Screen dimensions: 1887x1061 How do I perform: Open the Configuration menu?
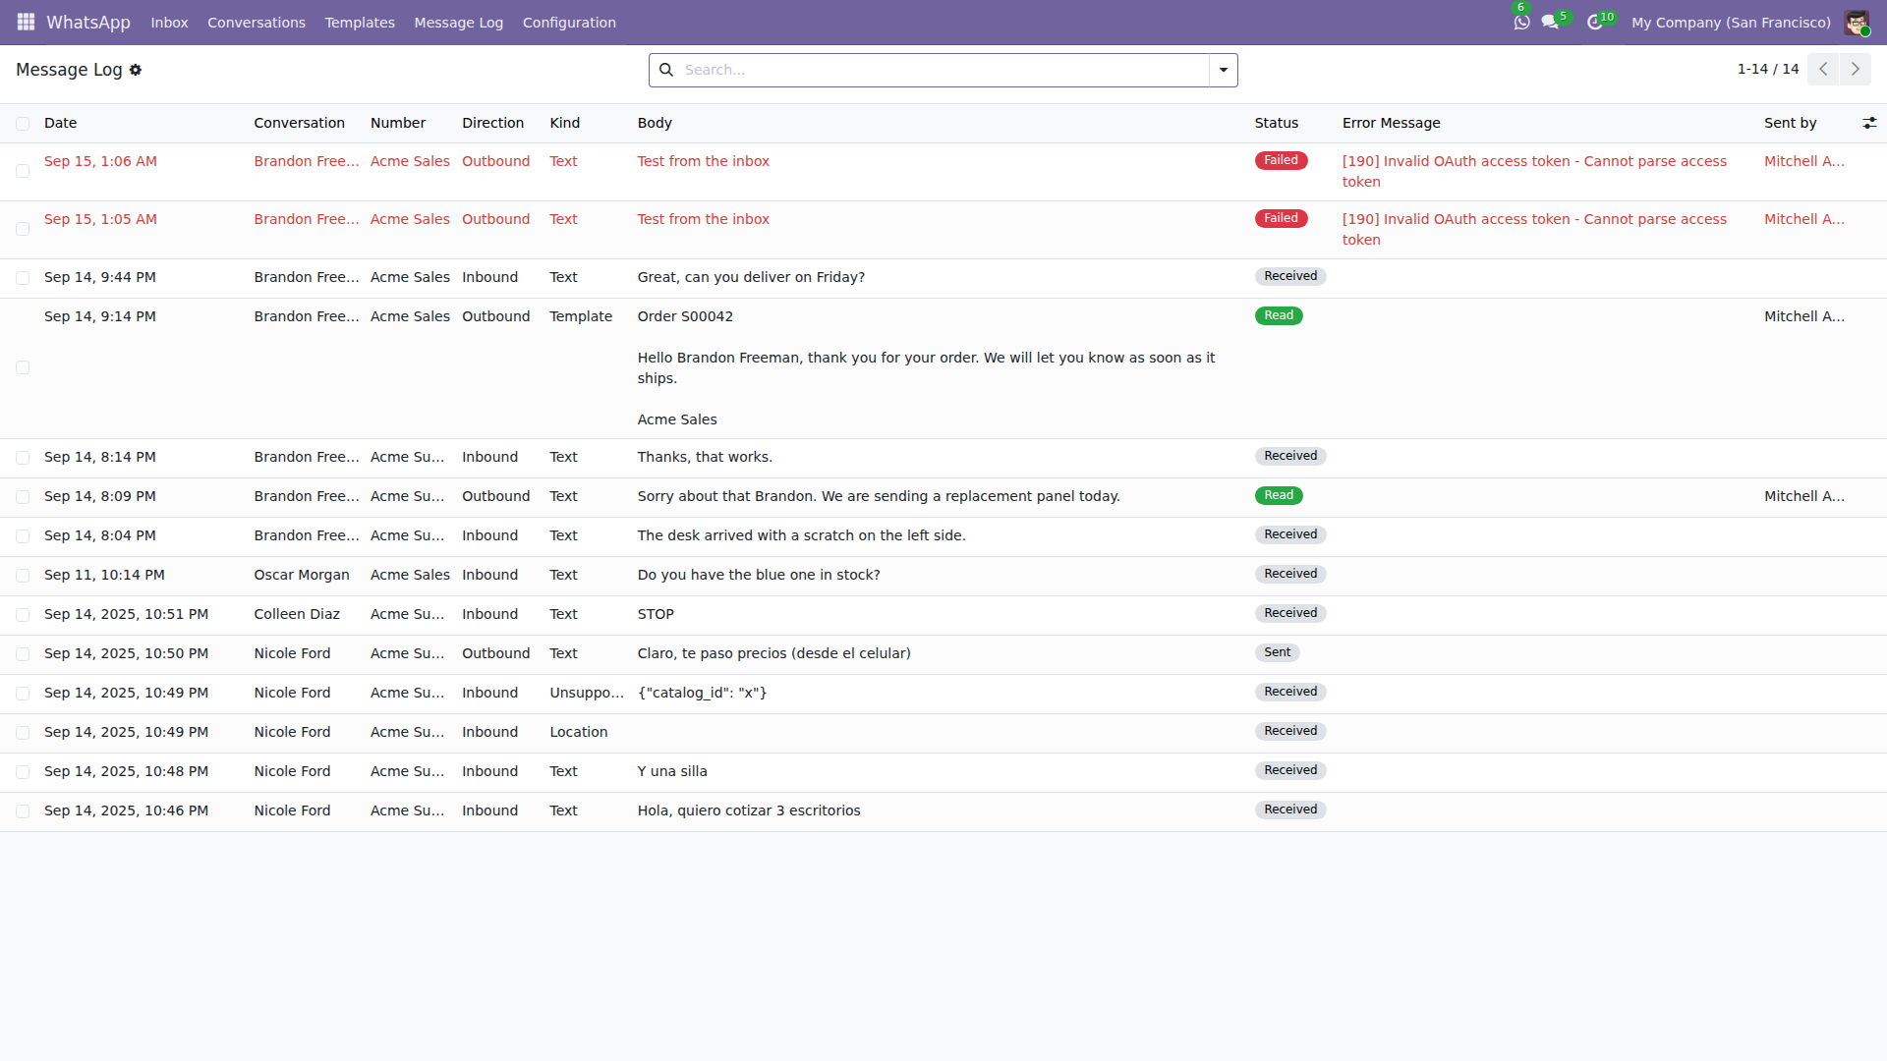coord(569,23)
